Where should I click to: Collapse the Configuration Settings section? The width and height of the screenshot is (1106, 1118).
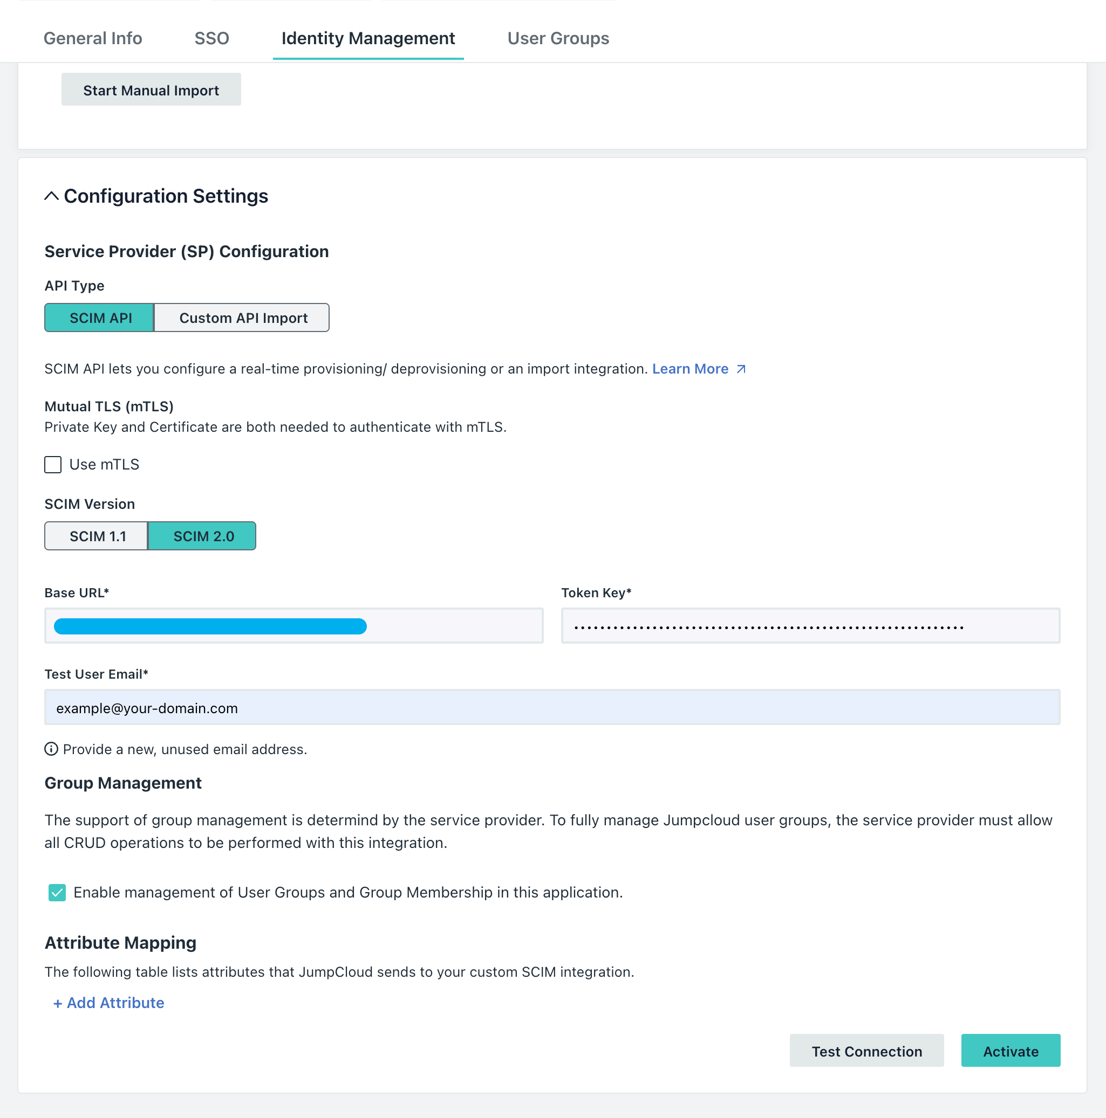[x=52, y=196]
